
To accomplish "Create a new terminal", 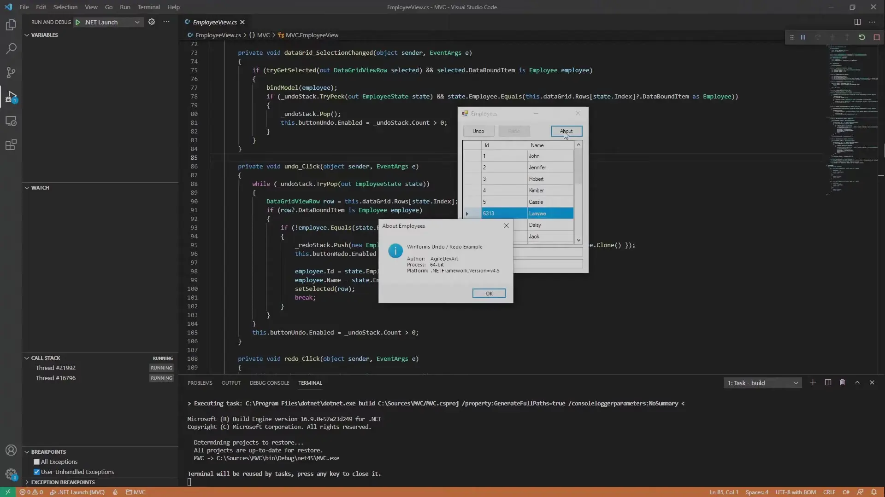I will pos(813,382).
